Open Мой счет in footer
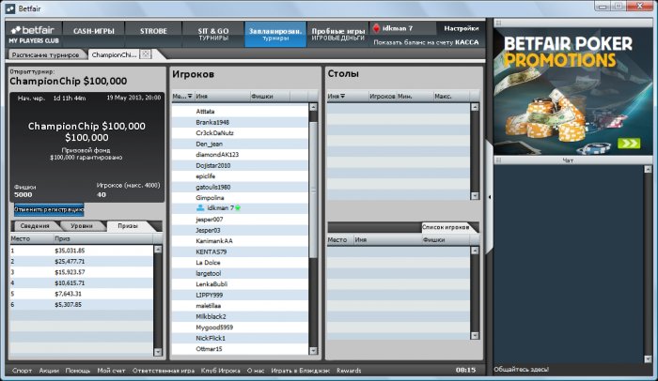 pyautogui.click(x=111, y=370)
